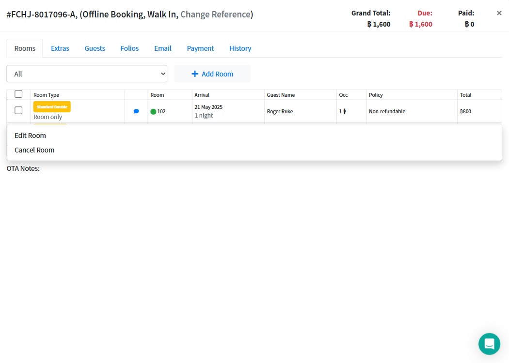The height and width of the screenshot is (363, 509).
Task: Click the yellow Standard Double badge
Action: point(52,106)
